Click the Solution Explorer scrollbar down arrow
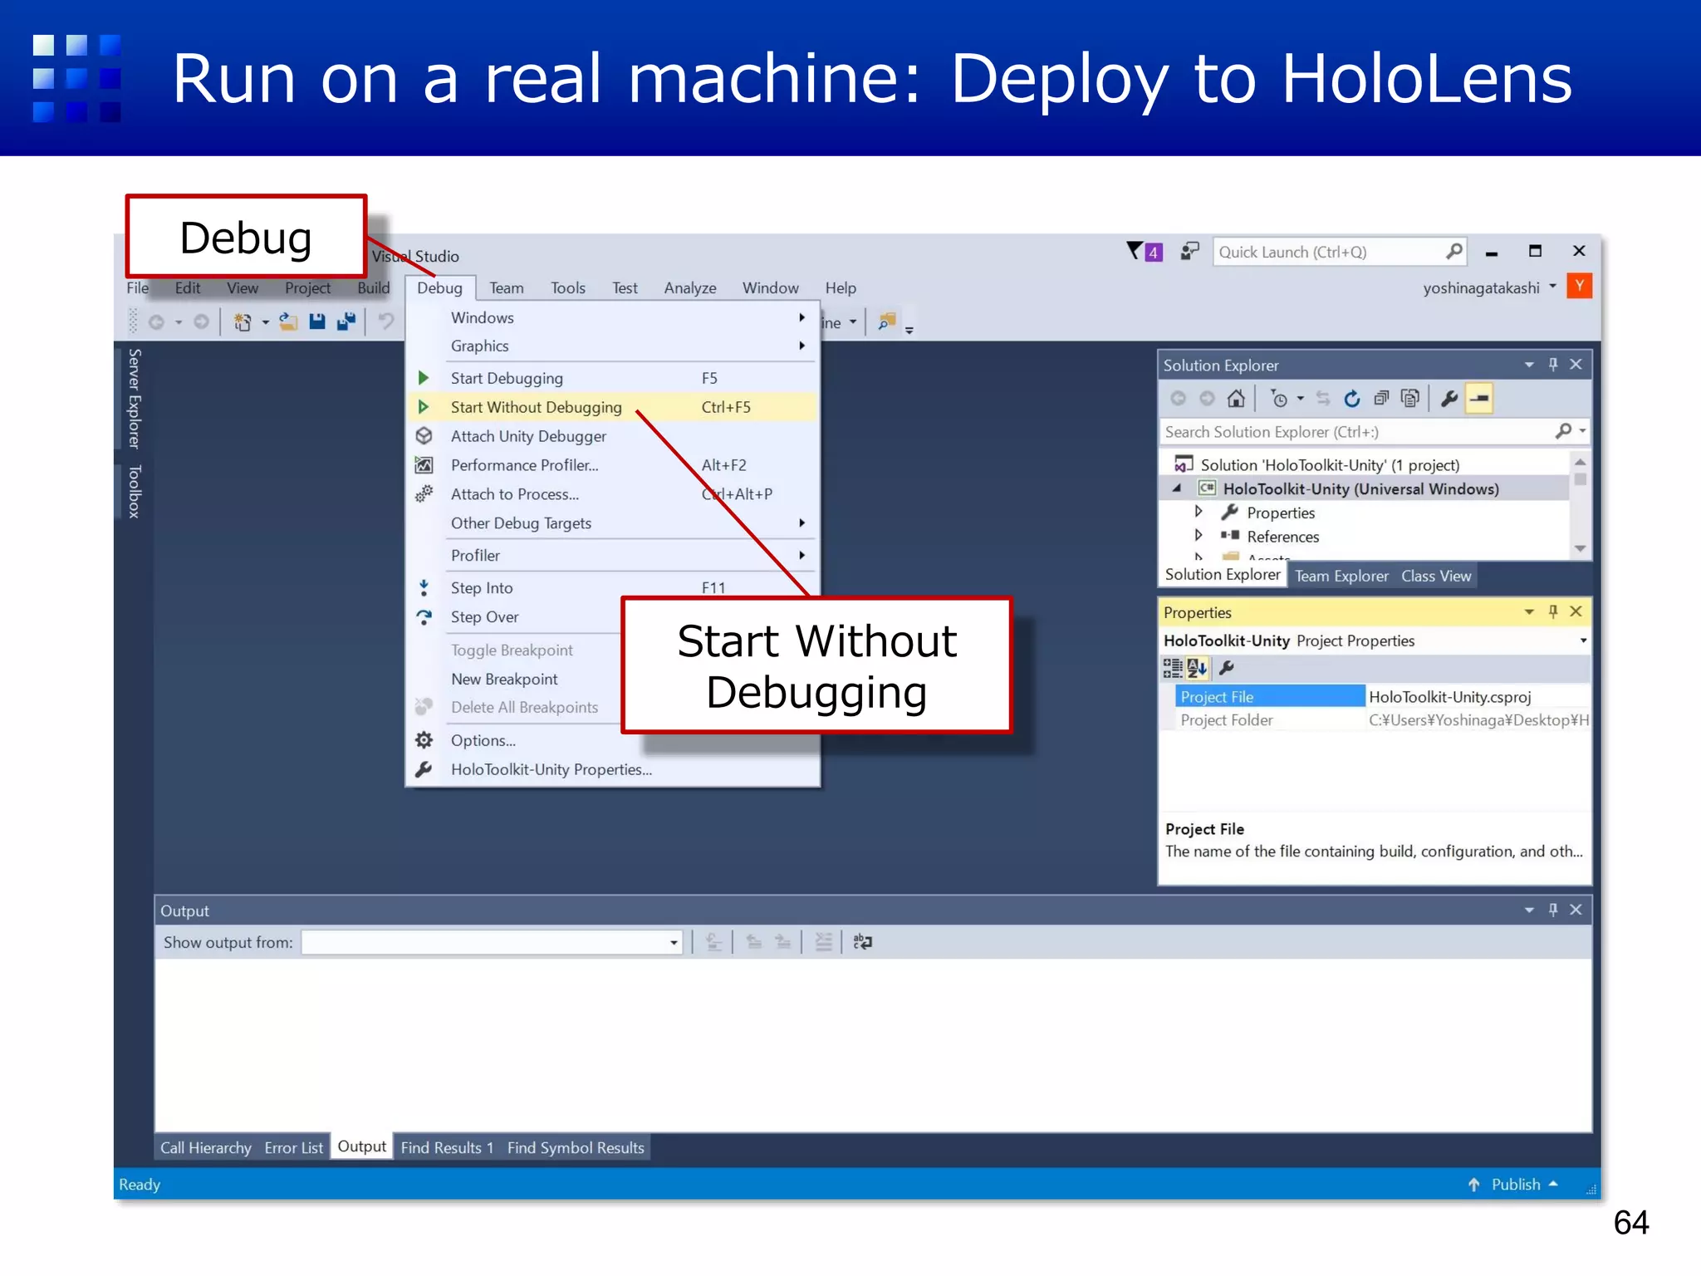Image resolution: width=1701 pixels, height=1276 pixels. tap(1580, 548)
